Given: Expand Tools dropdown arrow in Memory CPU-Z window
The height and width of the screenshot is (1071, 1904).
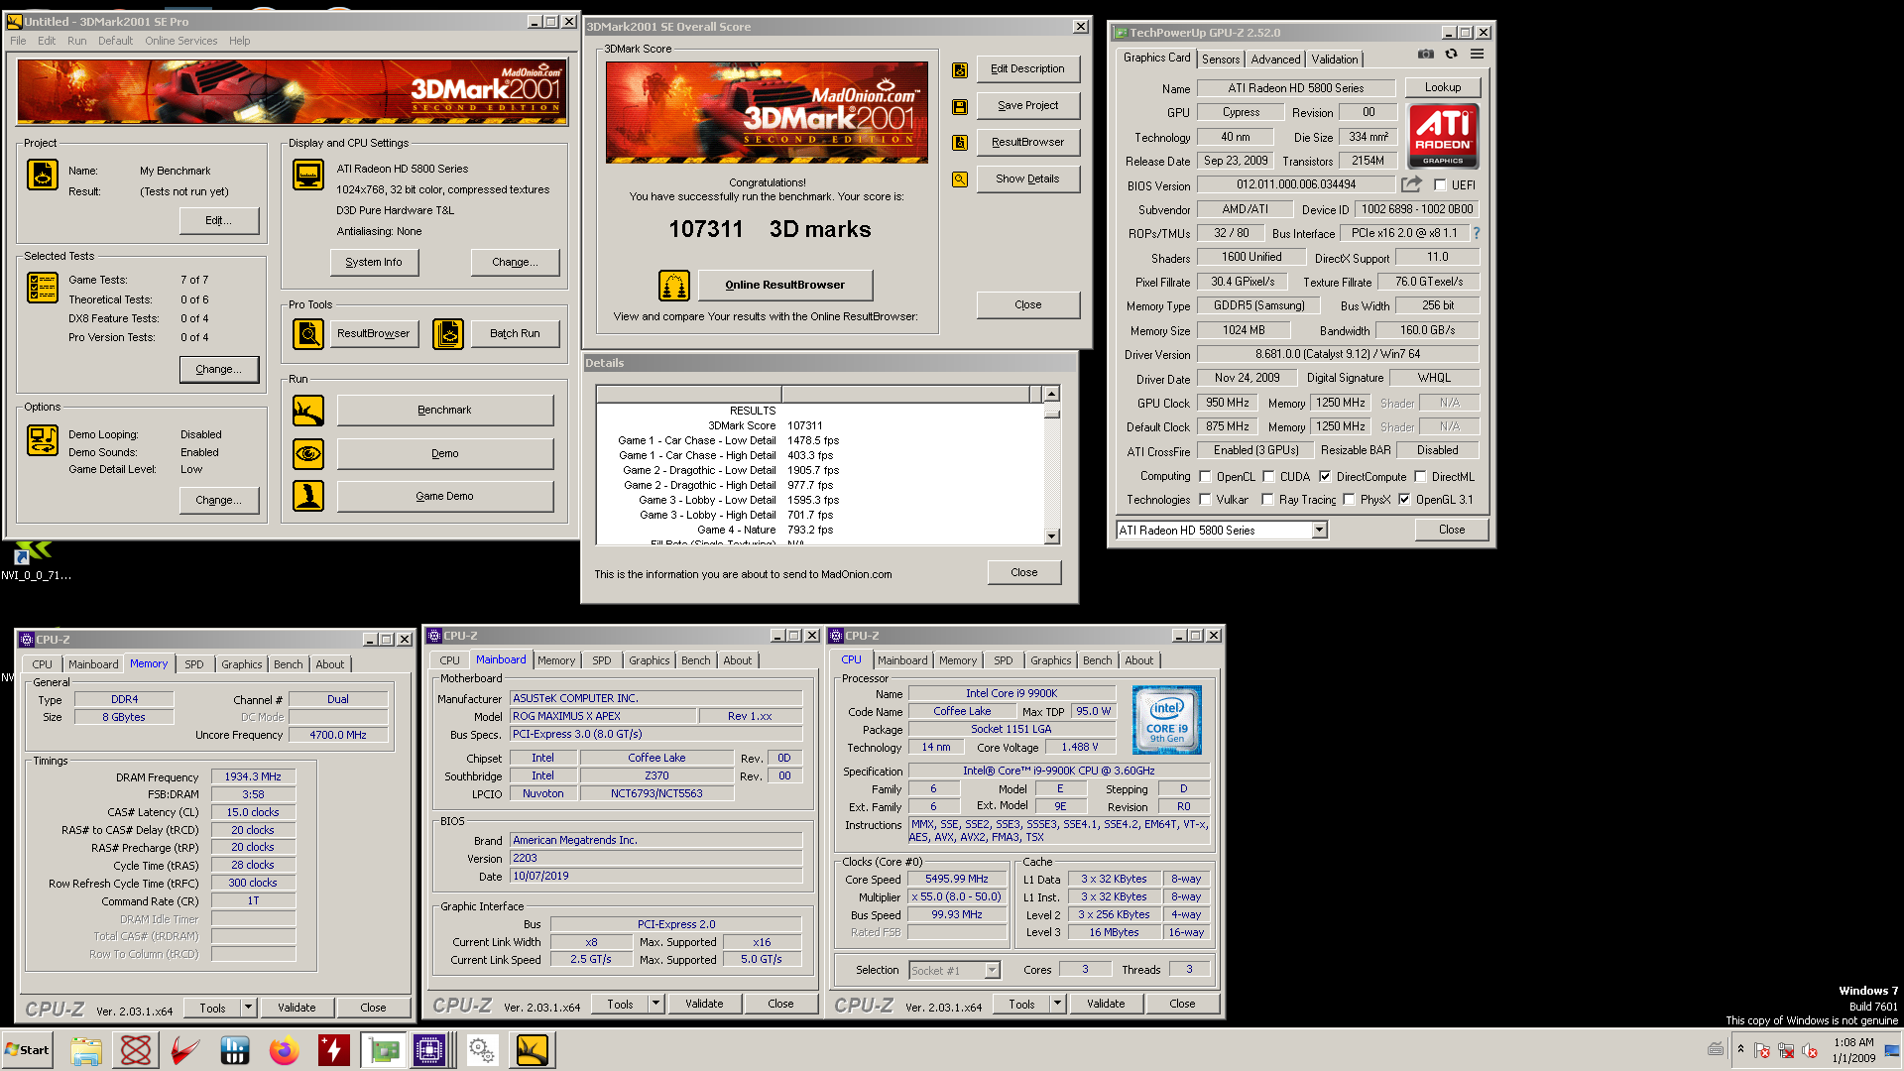Looking at the screenshot, I should click(x=248, y=1008).
